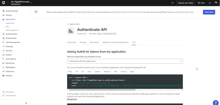The image size is (220, 105).
Task: Select the JQuery code tab
Action: click(x=97, y=72)
